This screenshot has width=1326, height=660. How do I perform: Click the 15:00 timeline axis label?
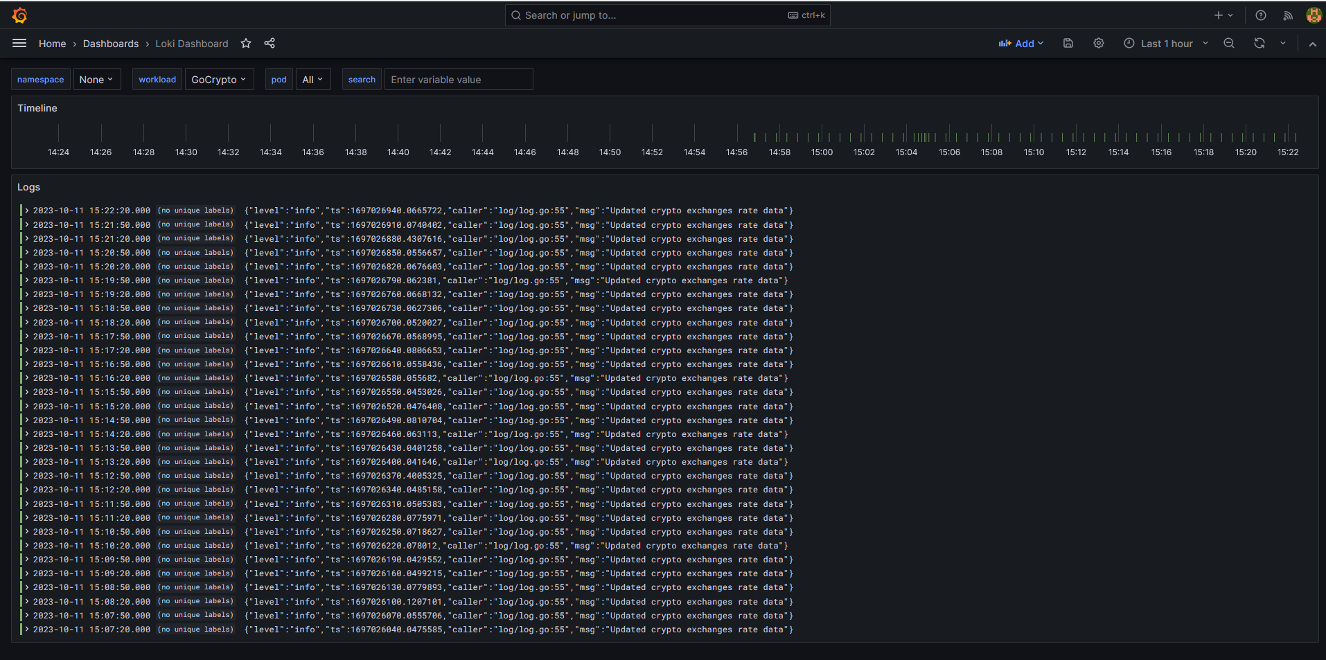(x=822, y=152)
